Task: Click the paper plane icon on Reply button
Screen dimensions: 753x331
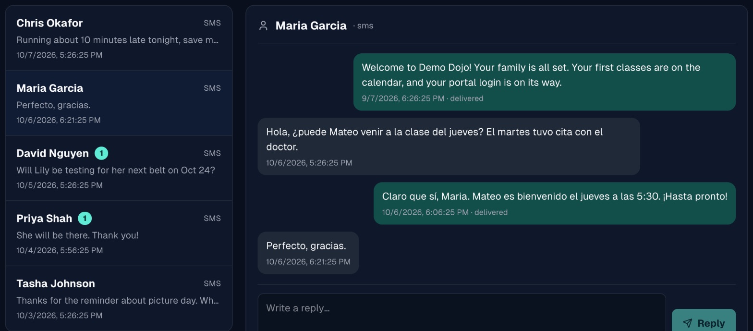Action: pos(688,323)
